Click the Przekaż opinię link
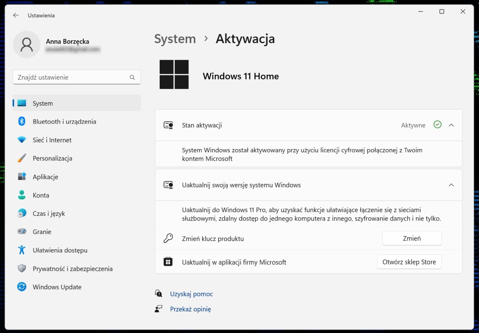Screen dimensions: 479x333 tap(190, 309)
